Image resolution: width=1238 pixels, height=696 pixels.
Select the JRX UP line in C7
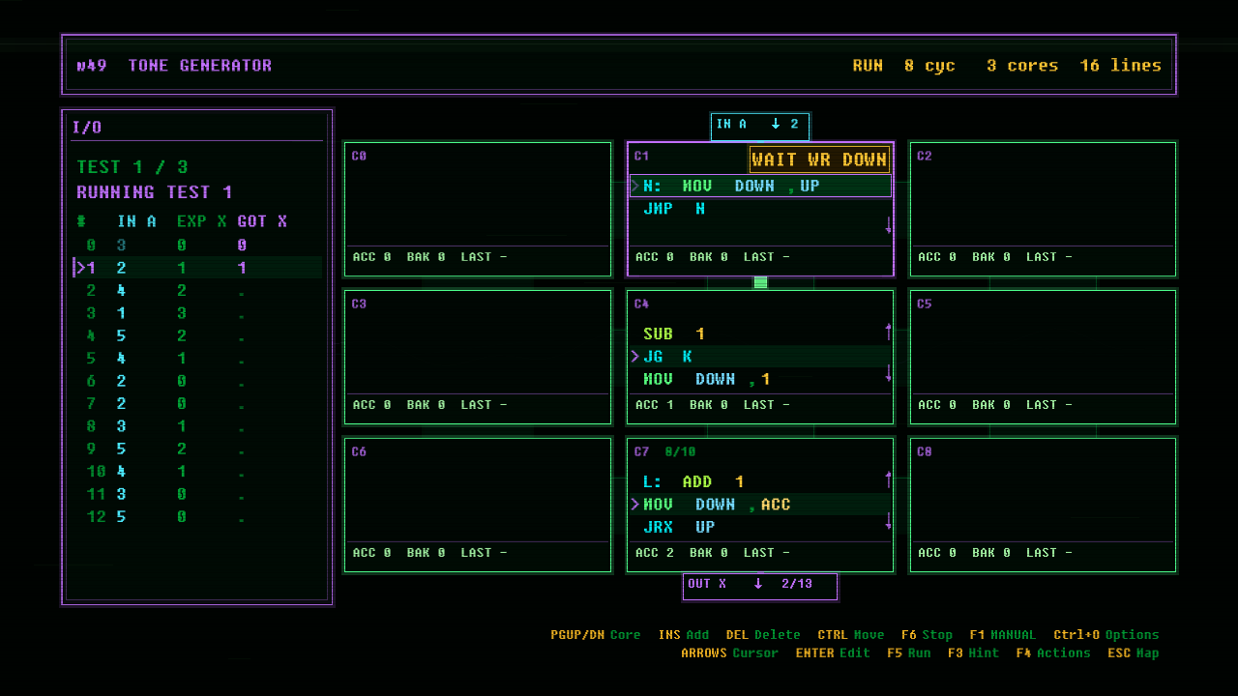[760, 528]
